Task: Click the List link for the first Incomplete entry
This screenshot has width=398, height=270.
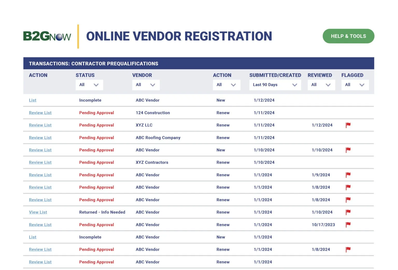Action: 32,100
